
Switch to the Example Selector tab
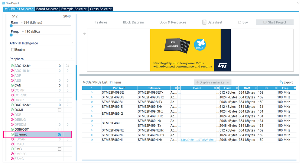[x=74, y=9]
